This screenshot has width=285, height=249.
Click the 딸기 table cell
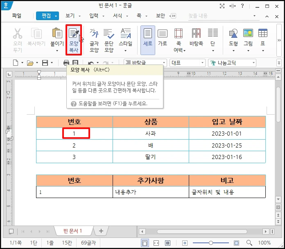coord(151,157)
